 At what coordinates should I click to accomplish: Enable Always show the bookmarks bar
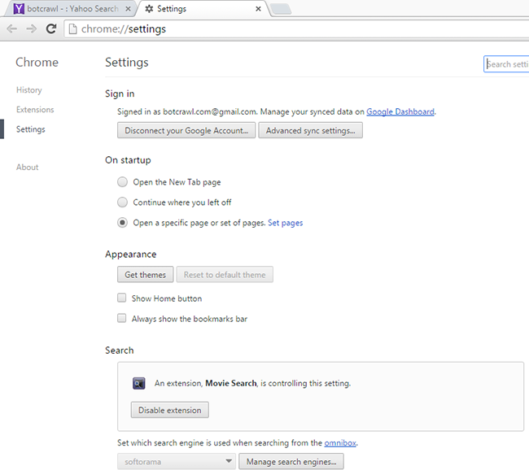pos(121,318)
